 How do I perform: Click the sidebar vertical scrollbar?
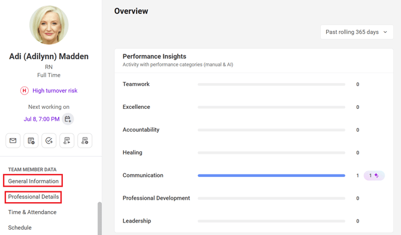(99, 218)
